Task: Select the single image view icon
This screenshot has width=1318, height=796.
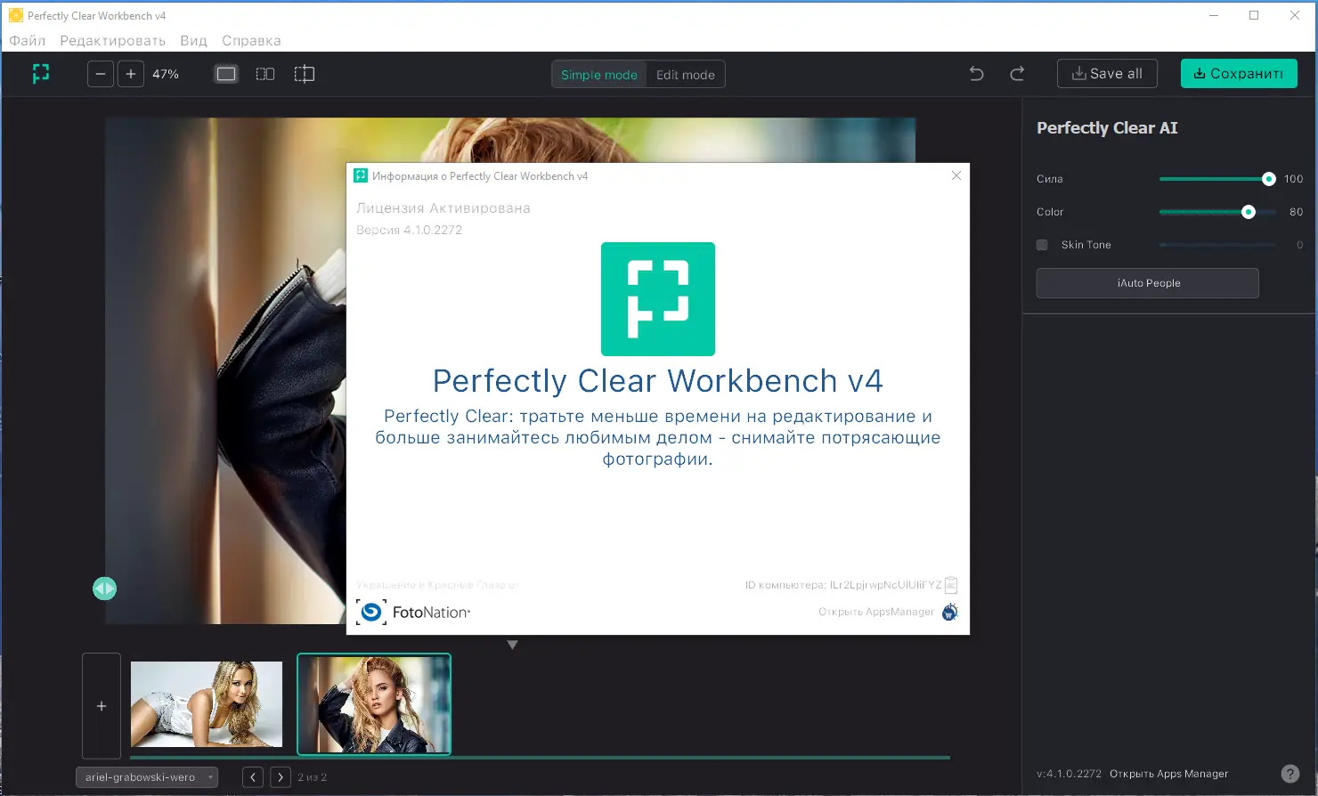Action: [x=225, y=74]
